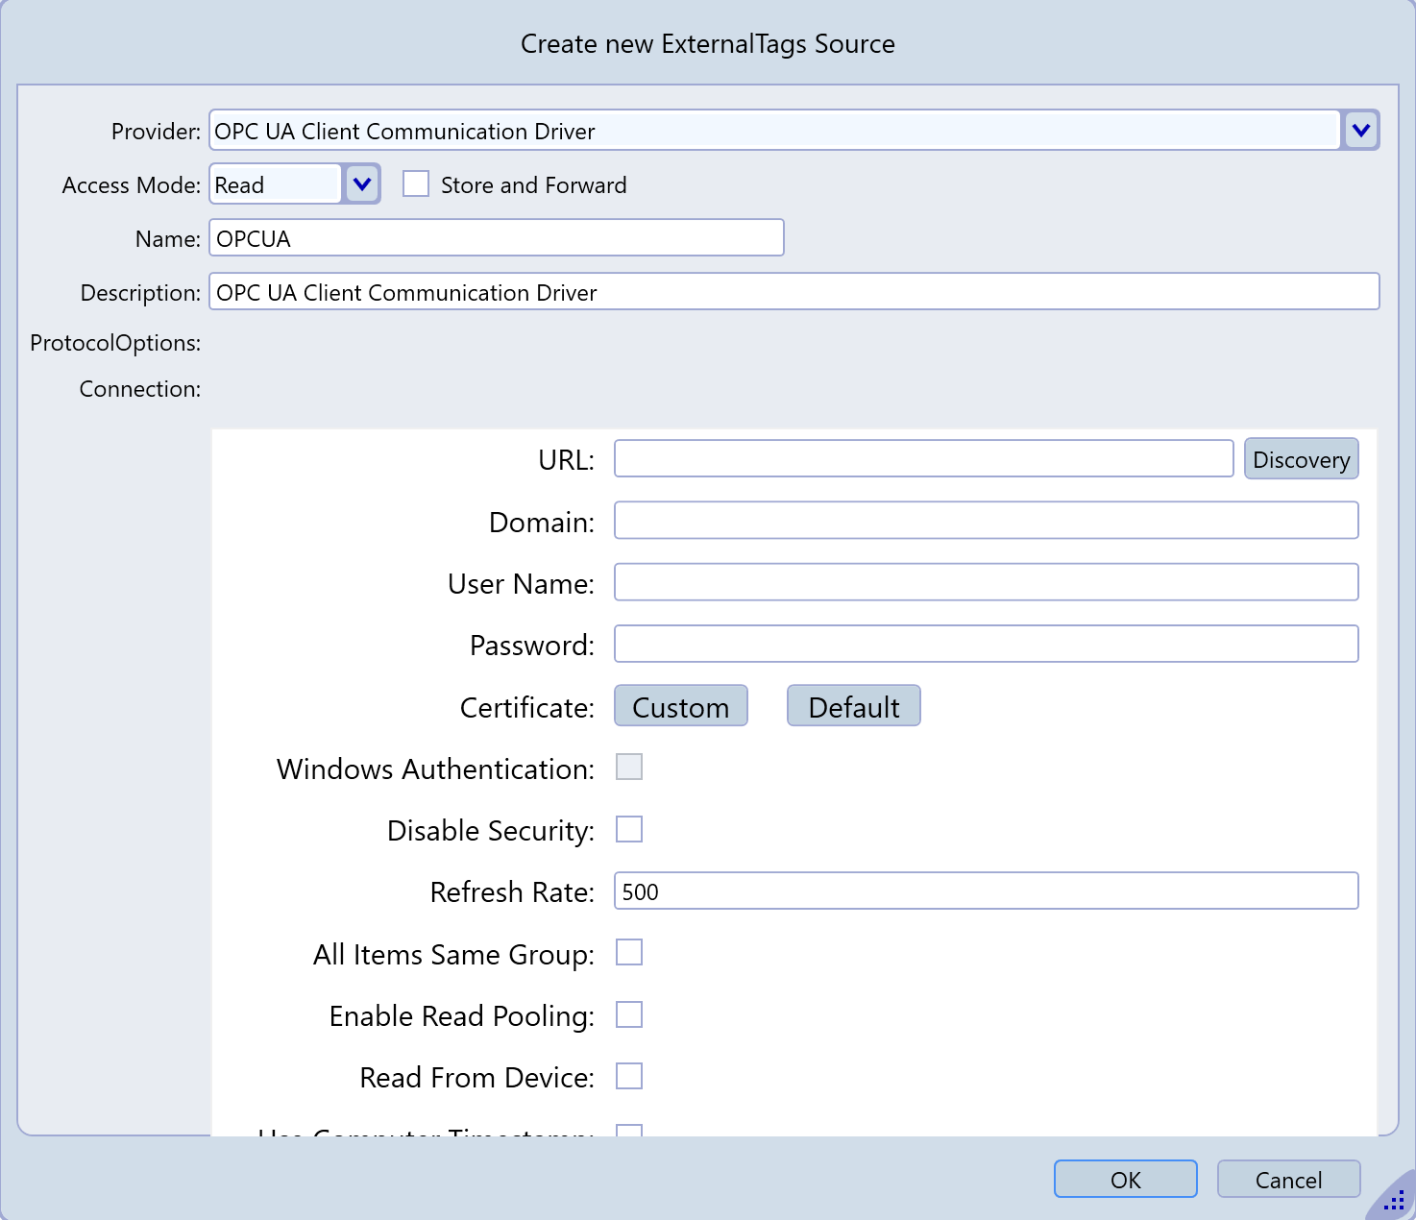Expand the Access Mode dropdown
This screenshot has width=1416, height=1220.
tap(362, 184)
